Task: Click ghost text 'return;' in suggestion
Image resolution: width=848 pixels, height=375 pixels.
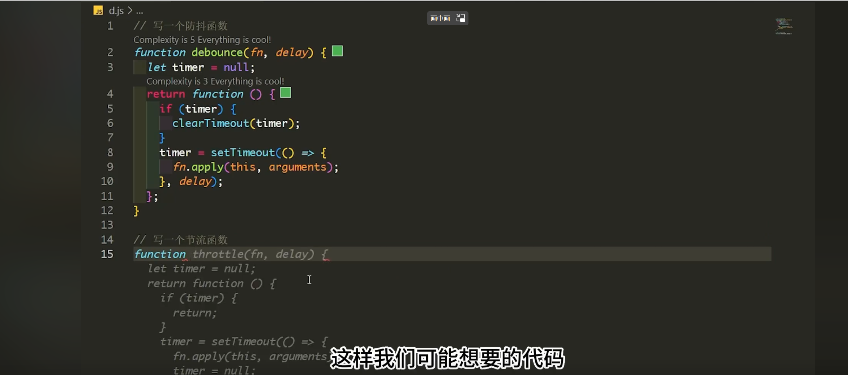Action: pos(194,312)
